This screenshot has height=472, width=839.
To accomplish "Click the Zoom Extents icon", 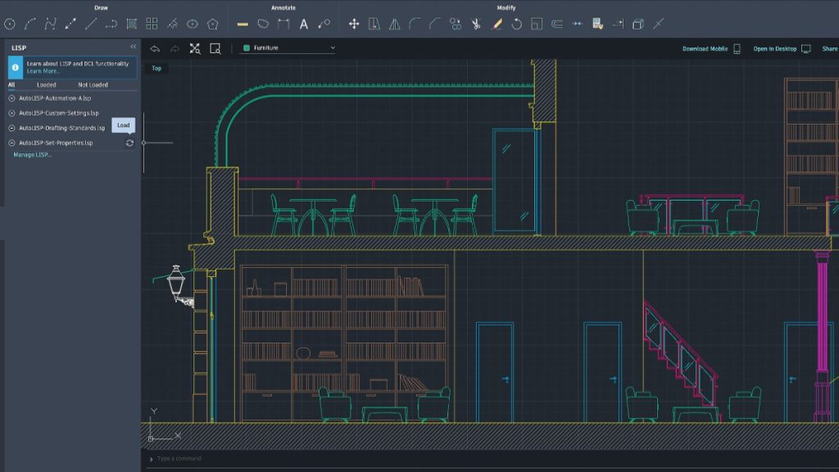I will click(195, 47).
